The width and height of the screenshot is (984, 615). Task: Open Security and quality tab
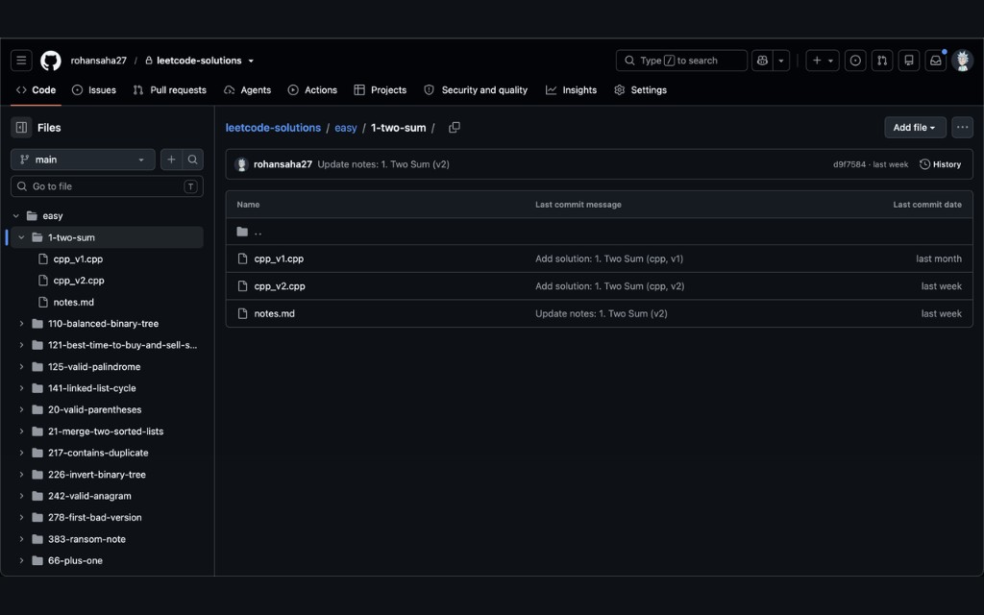(476, 89)
